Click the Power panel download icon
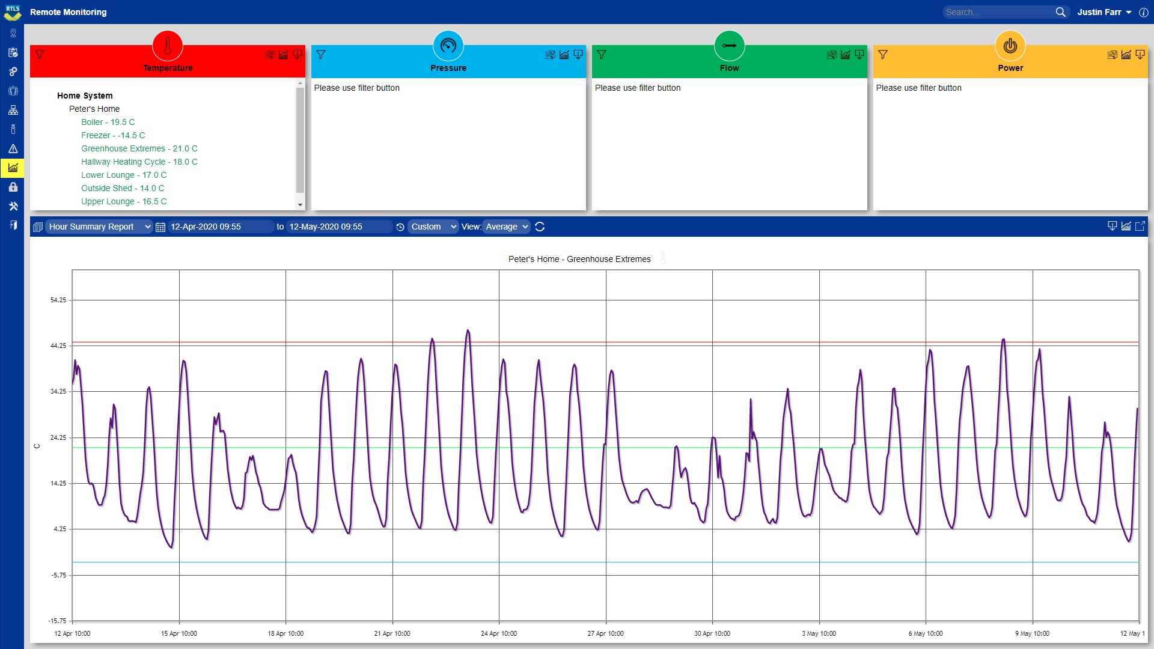1154x649 pixels. pos(1140,55)
